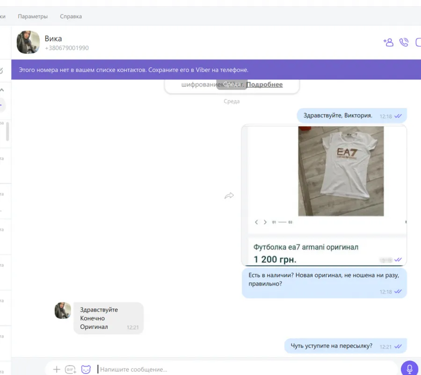Start a voice call with Вика

(404, 42)
